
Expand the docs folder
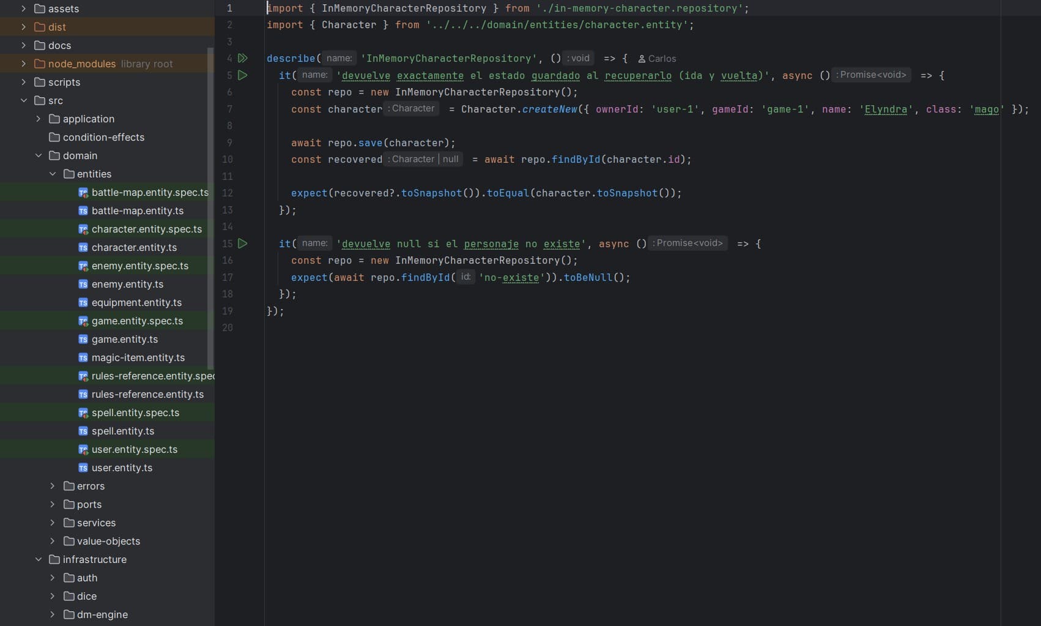(24, 45)
